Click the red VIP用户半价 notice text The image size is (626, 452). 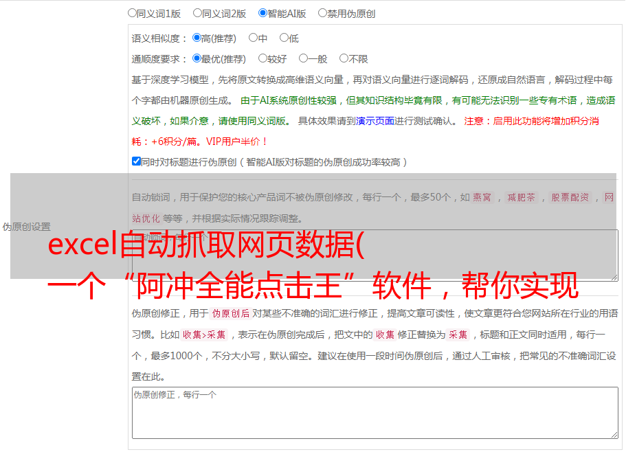click(236, 142)
